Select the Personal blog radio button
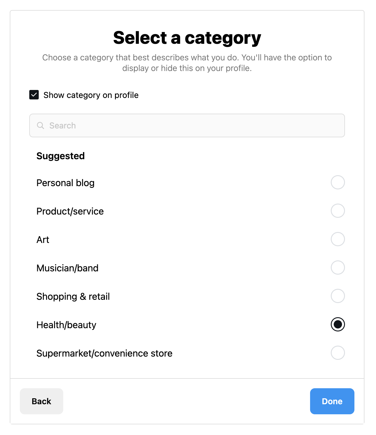Viewport: 376px width, 435px height. pyautogui.click(x=338, y=182)
